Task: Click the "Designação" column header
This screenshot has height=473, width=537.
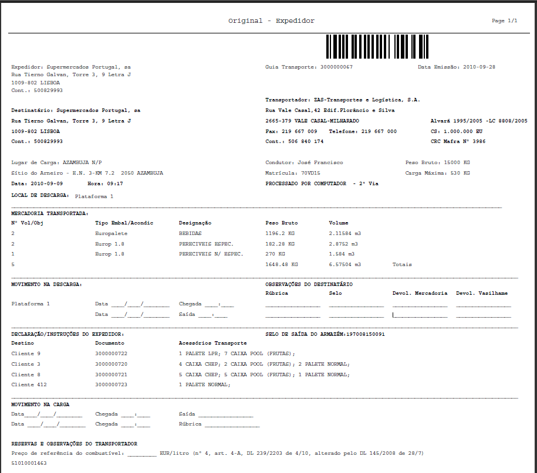Action: point(195,223)
